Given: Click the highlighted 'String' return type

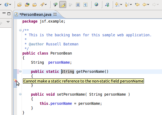Looking at the screenshot, I should (x=68, y=71).
